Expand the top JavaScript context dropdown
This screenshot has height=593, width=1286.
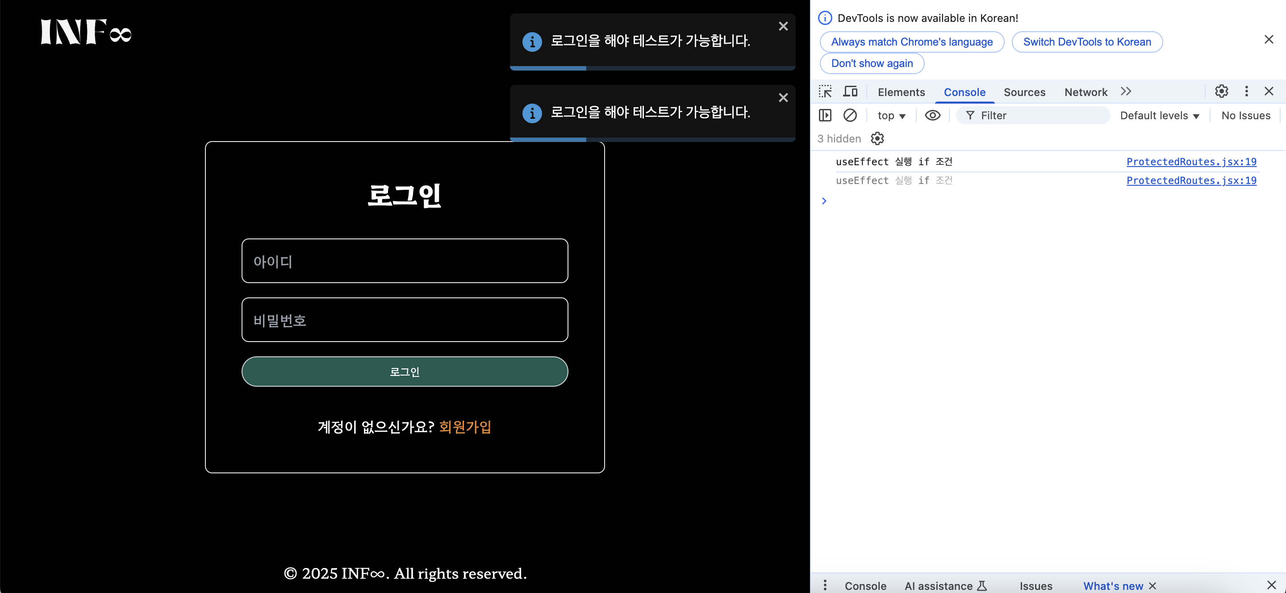coord(891,116)
